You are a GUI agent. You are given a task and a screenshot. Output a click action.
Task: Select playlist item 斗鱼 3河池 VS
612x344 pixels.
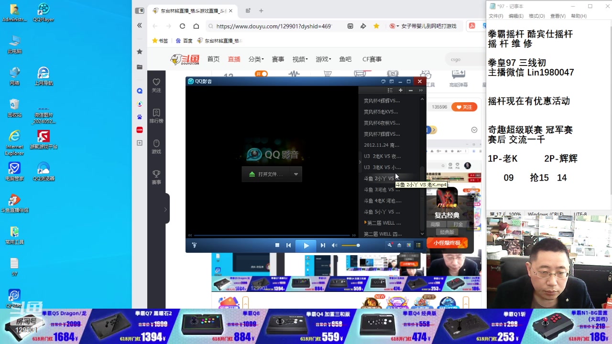382,190
